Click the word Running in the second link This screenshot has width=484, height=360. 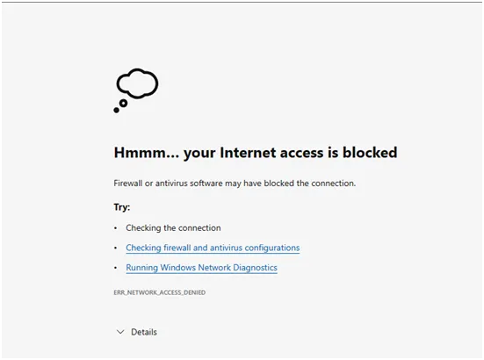pos(141,268)
